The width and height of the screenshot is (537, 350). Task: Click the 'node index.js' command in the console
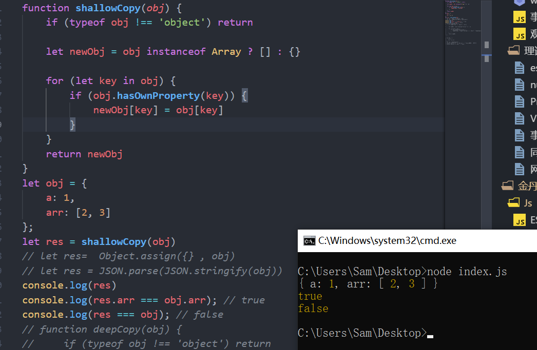[467, 272]
